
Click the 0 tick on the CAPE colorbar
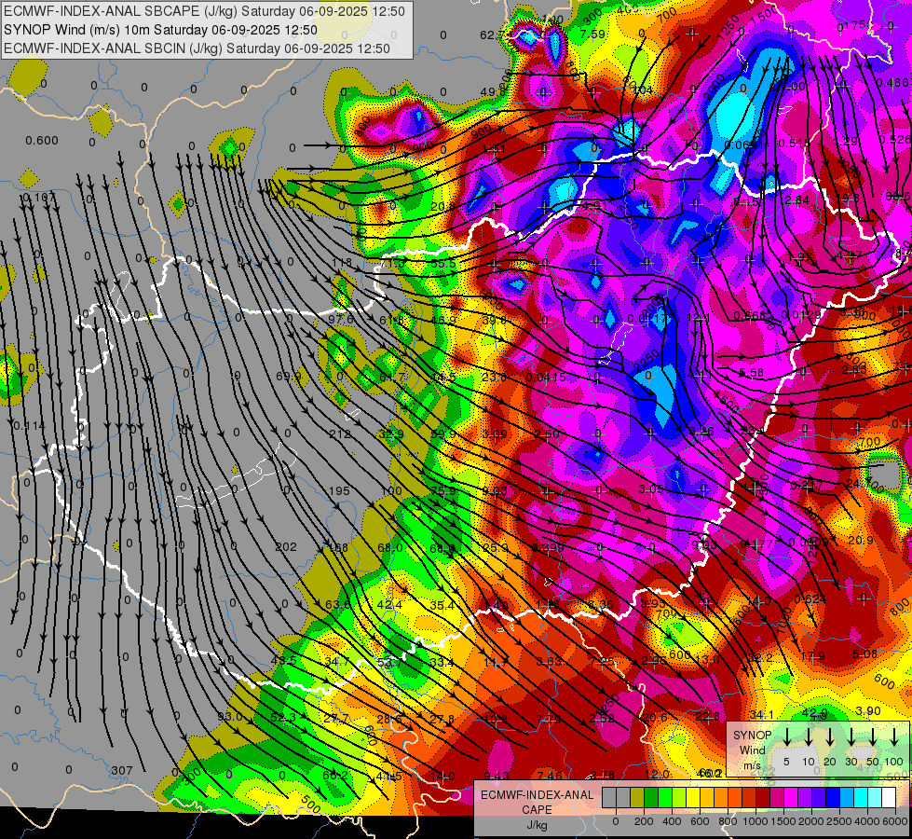tap(616, 821)
